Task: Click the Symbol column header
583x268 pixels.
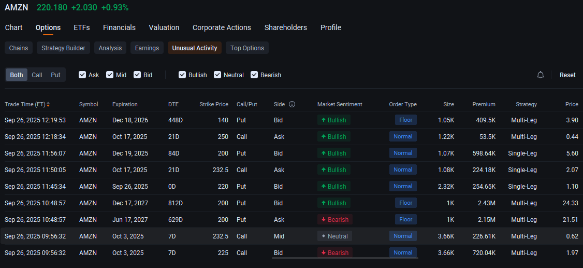Action: 89,104
